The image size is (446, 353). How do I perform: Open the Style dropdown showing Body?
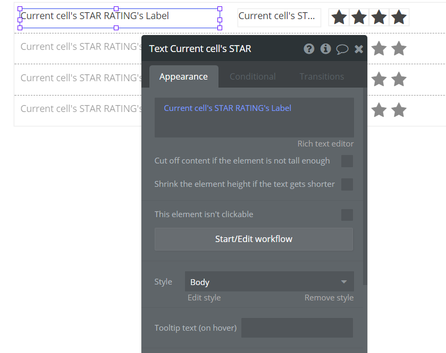(x=270, y=281)
